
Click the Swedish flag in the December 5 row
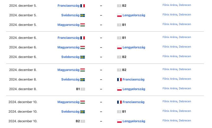point(82,15)
